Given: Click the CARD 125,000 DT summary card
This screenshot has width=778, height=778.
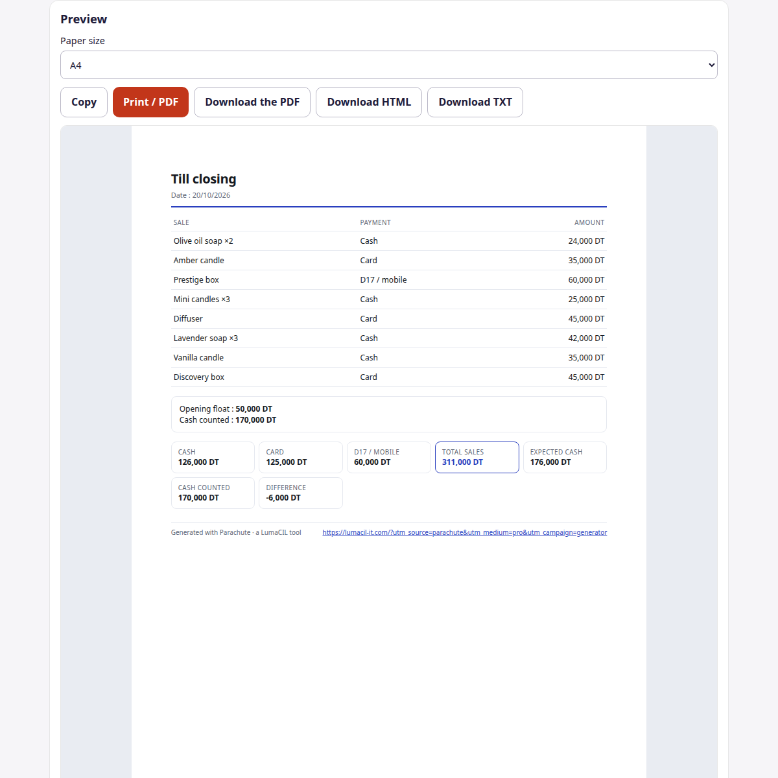Looking at the screenshot, I should click(301, 458).
